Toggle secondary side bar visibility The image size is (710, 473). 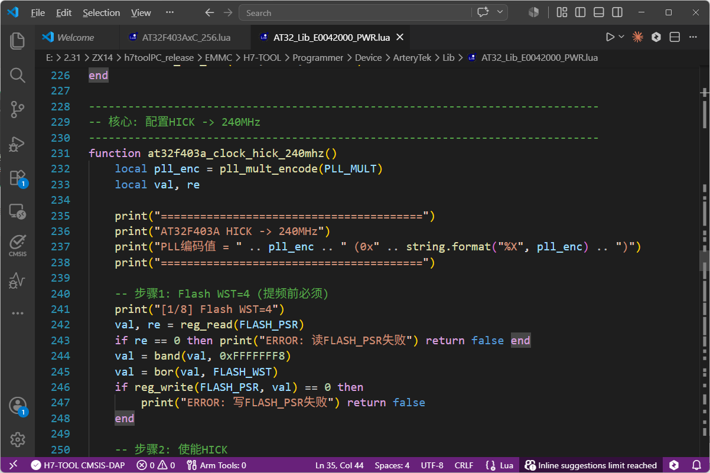click(x=617, y=12)
